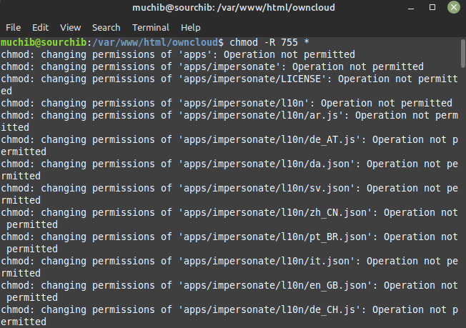This screenshot has height=328, width=466.
Task: Click the terminal scrollbar handle
Action: 462,54
